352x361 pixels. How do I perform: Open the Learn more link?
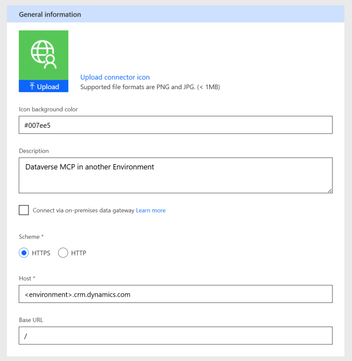click(x=151, y=210)
